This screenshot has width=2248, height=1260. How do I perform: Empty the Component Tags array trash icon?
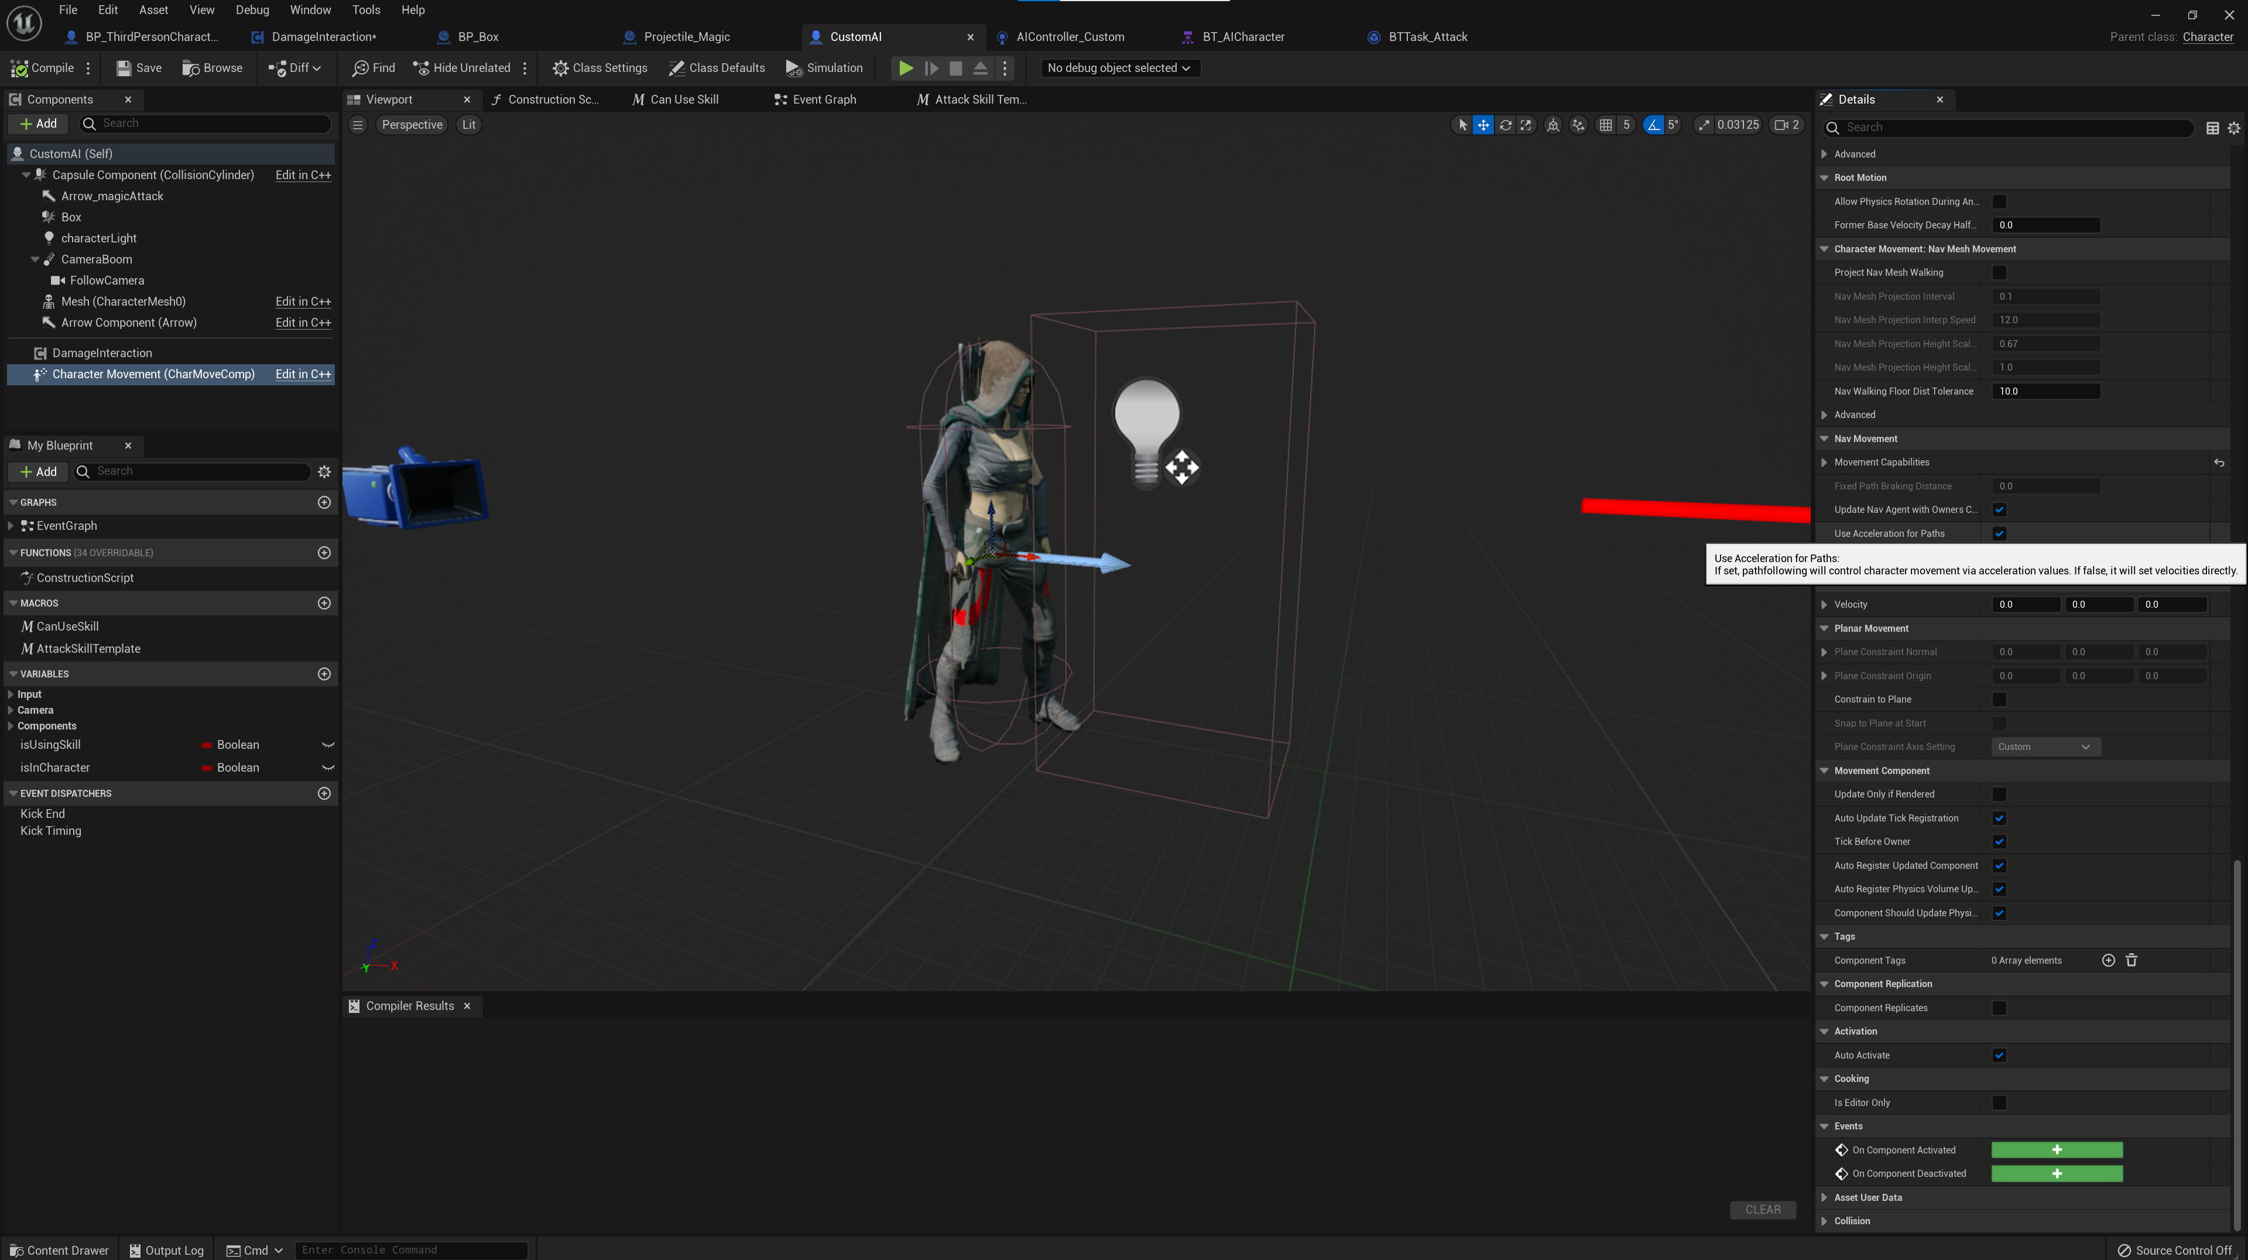(x=2131, y=961)
